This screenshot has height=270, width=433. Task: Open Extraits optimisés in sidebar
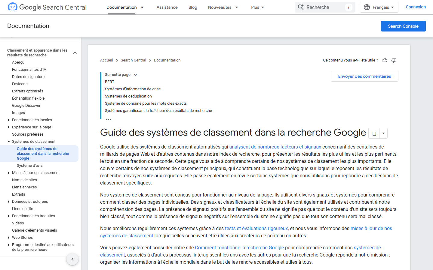[x=28, y=91]
